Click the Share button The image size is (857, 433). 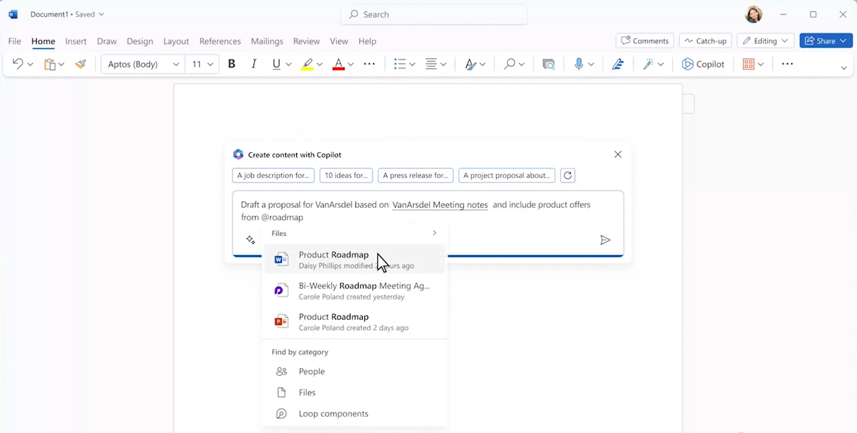click(x=826, y=41)
